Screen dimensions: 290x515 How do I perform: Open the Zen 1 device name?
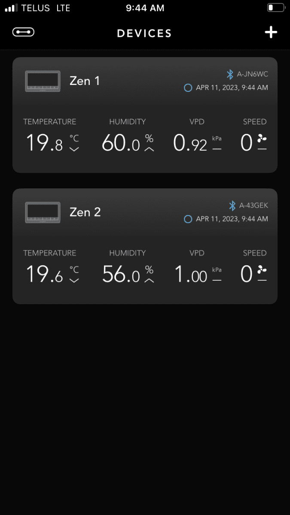[85, 81]
